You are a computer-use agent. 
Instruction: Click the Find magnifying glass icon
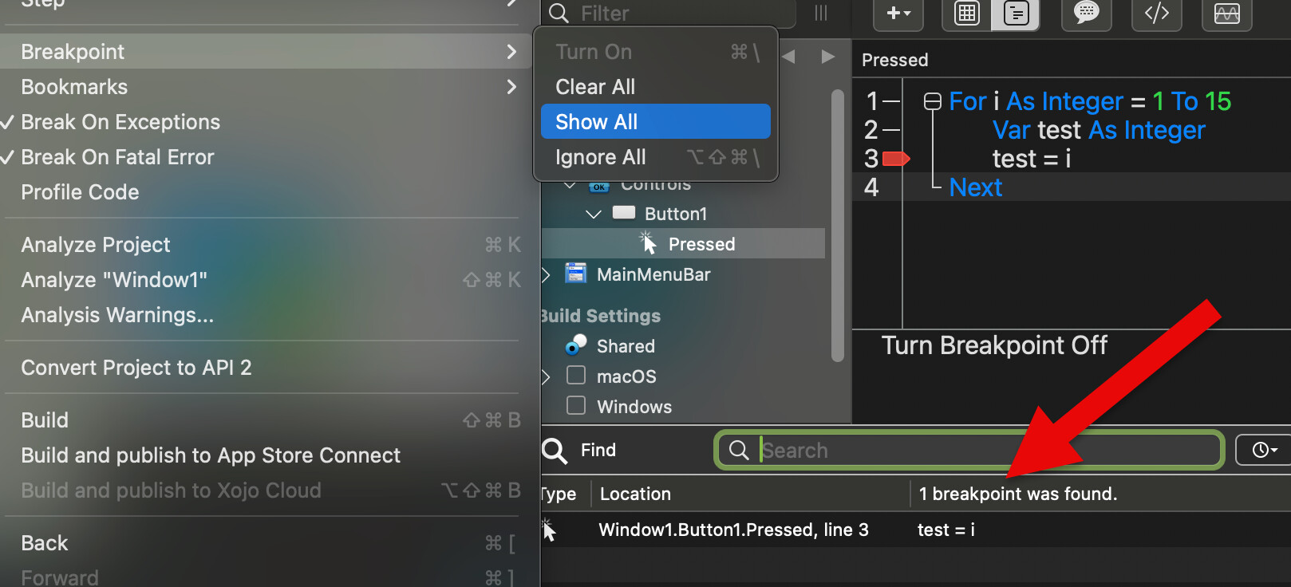554,451
